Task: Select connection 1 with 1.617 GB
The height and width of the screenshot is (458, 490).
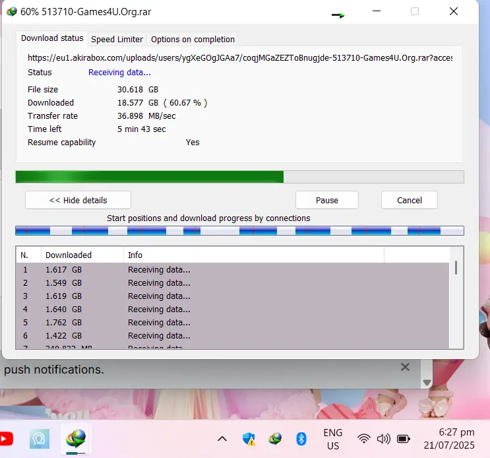Action: 233,270
